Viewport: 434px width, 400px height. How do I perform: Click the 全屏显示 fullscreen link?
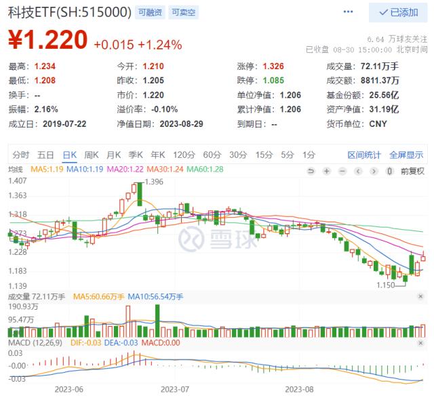pos(406,155)
